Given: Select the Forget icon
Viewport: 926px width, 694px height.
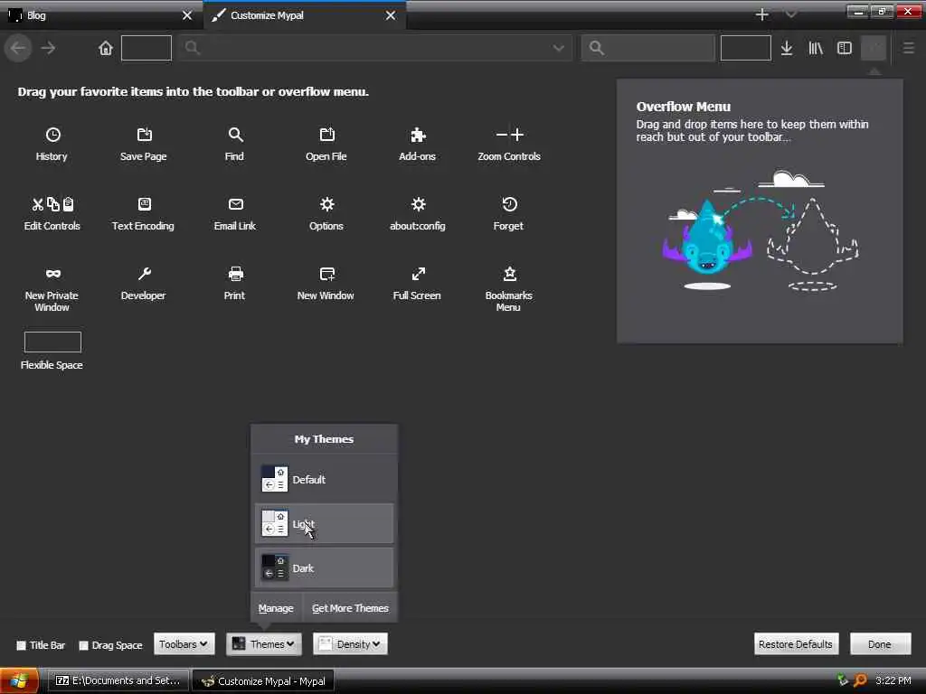Looking at the screenshot, I should 509,205.
